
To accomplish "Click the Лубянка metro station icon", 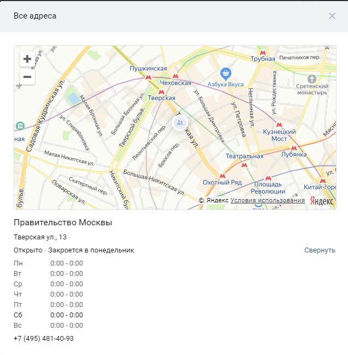I will pos(293,148).
